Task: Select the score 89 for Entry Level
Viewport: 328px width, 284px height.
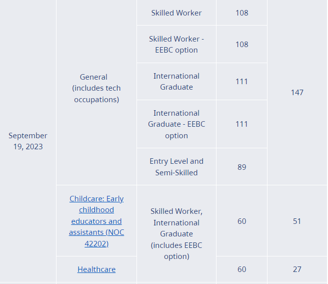Action: click(x=241, y=167)
